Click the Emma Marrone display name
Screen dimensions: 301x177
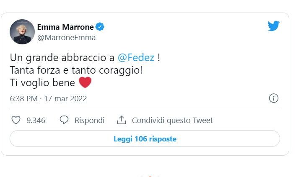pyautogui.click(x=65, y=27)
